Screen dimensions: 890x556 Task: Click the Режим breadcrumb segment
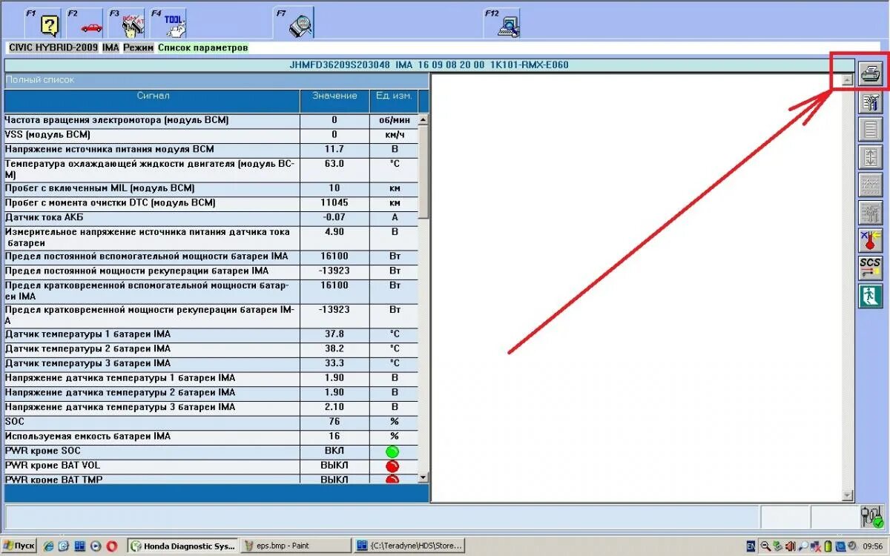139,47
